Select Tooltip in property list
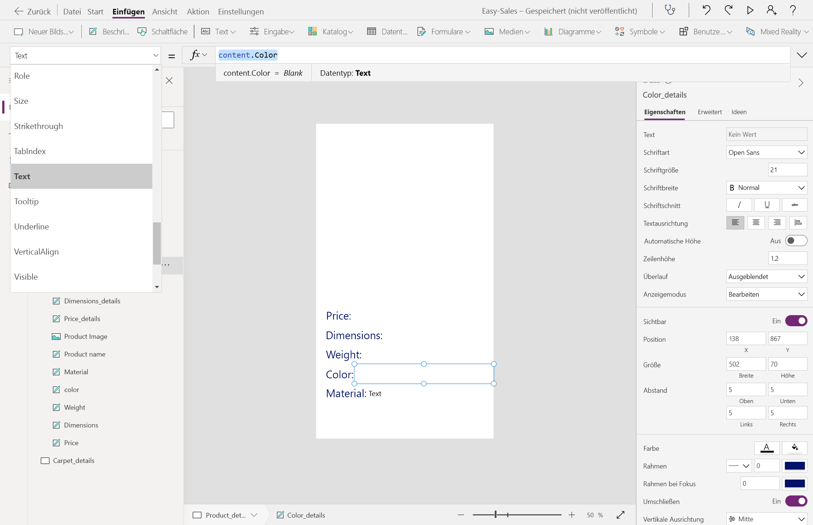 click(x=81, y=201)
